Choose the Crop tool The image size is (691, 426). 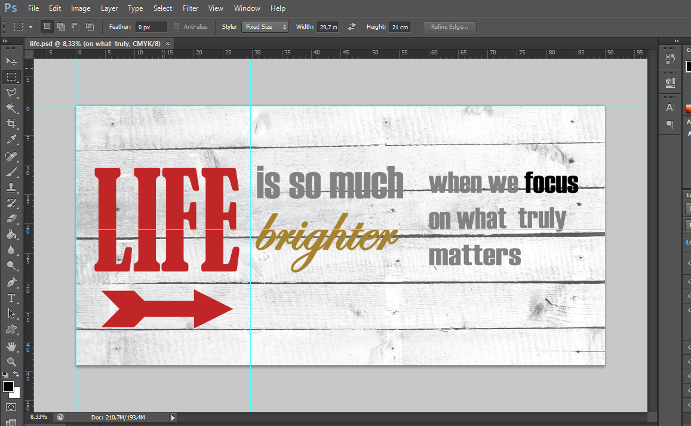[11, 124]
